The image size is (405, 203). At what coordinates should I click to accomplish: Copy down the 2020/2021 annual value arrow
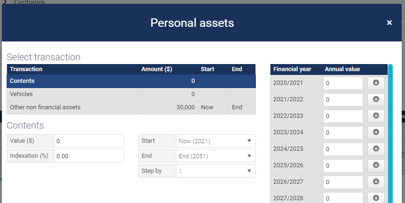(376, 83)
